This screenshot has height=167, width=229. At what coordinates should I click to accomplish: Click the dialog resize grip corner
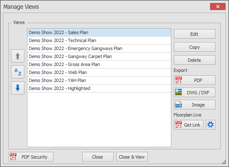pyautogui.click(x=224, y=162)
